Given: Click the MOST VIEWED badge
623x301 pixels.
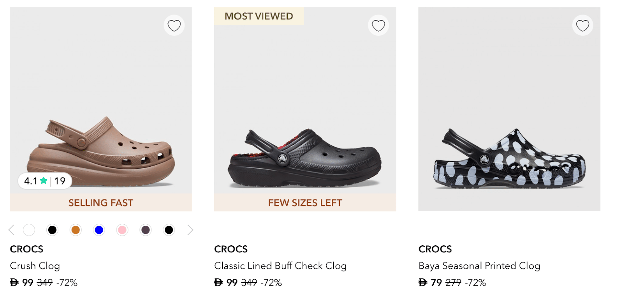Looking at the screenshot, I should (259, 16).
